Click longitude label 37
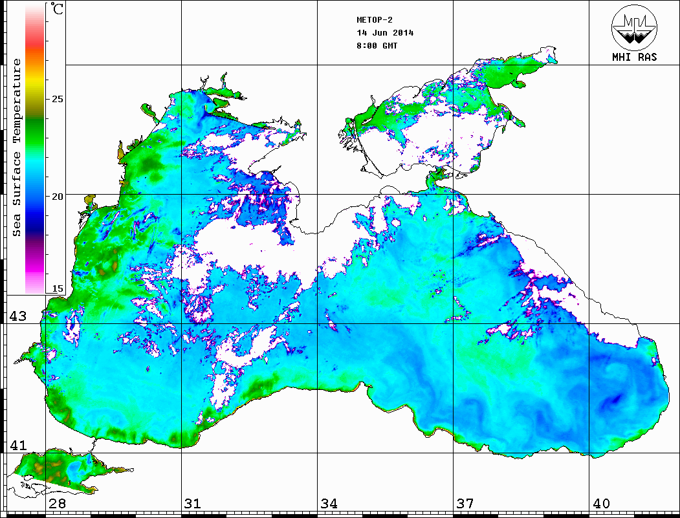The height and width of the screenshot is (518, 680). [x=465, y=504]
